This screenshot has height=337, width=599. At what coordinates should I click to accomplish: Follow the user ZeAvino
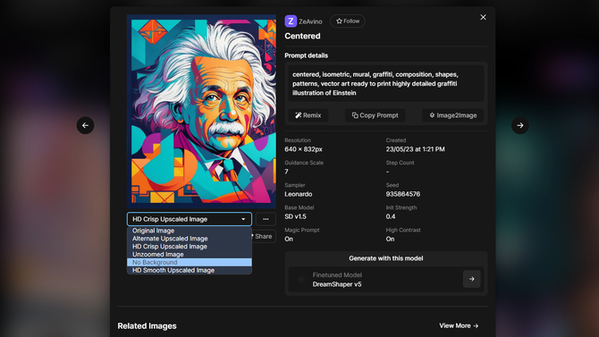tap(348, 21)
